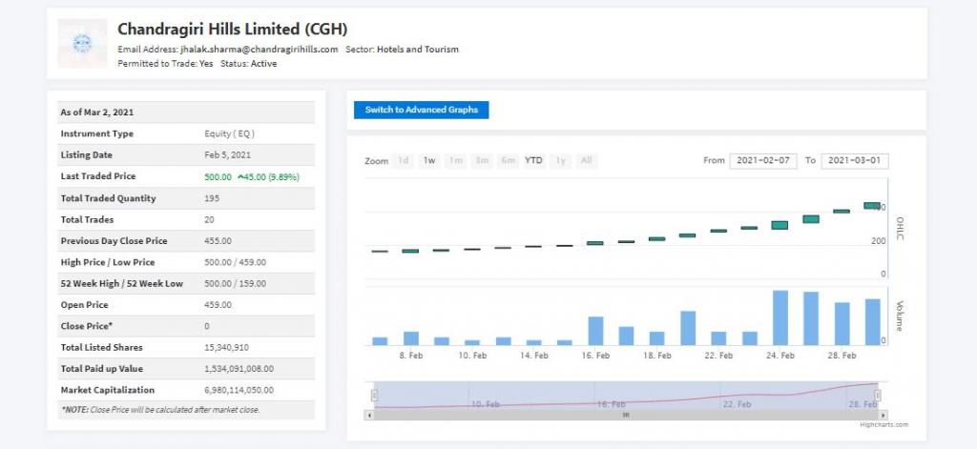The height and width of the screenshot is (449, 977).
Task: Click the chart scrollbar's left arrow
Action: click(369, 415)
